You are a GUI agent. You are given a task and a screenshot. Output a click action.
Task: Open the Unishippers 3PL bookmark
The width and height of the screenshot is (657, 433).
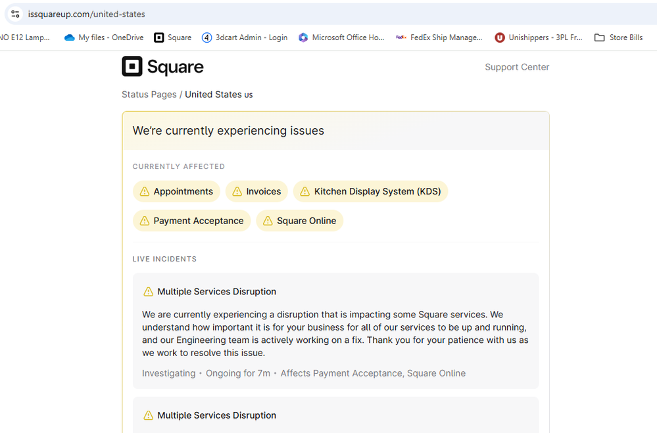(539, 37)
